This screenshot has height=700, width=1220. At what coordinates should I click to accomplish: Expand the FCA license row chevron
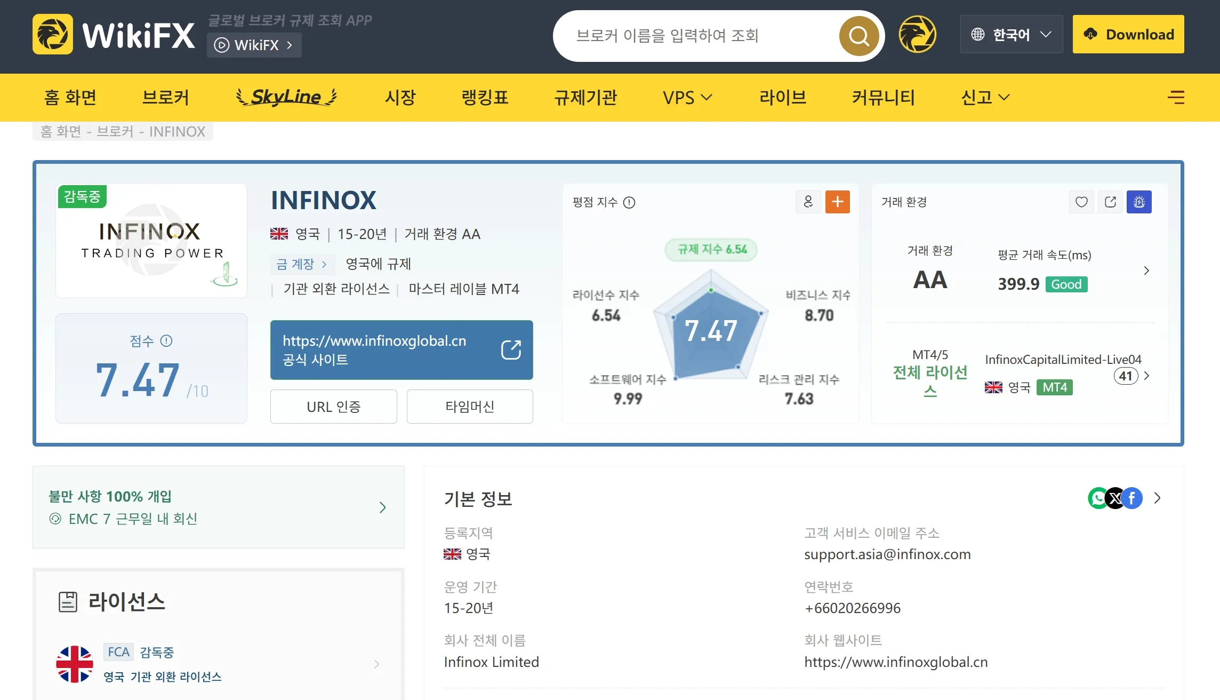376,664
